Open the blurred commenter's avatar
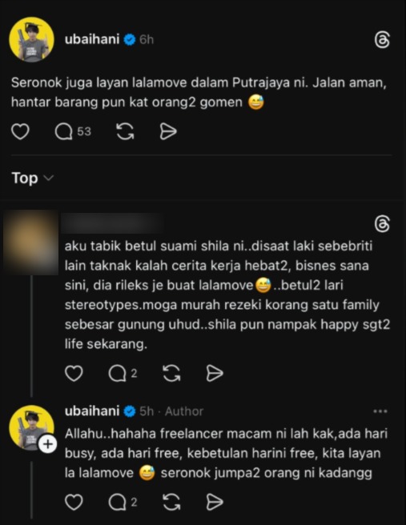The width and height of the screenshot is (406, 525). [30, 242]
